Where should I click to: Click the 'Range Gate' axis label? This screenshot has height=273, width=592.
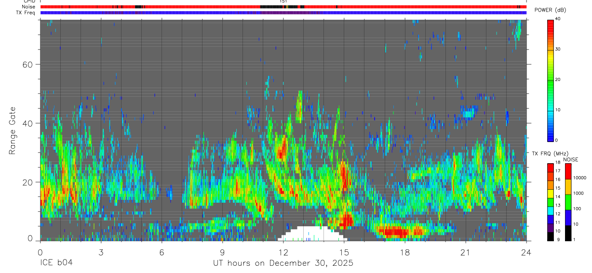tap(12, 130)
